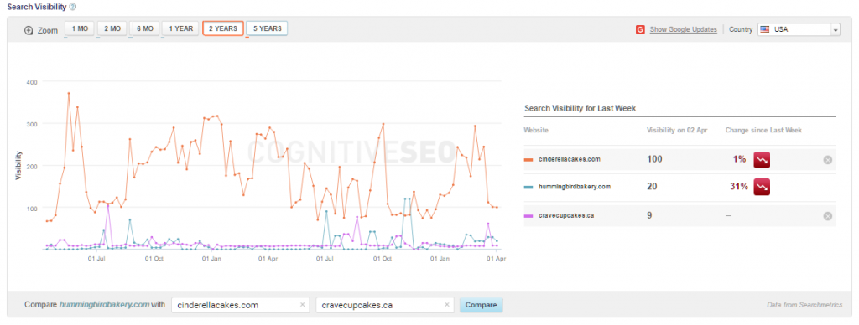Click the Compare button
Image resolution: width=859 pixels, height=325 pixels.
click(x=481, y=305)
